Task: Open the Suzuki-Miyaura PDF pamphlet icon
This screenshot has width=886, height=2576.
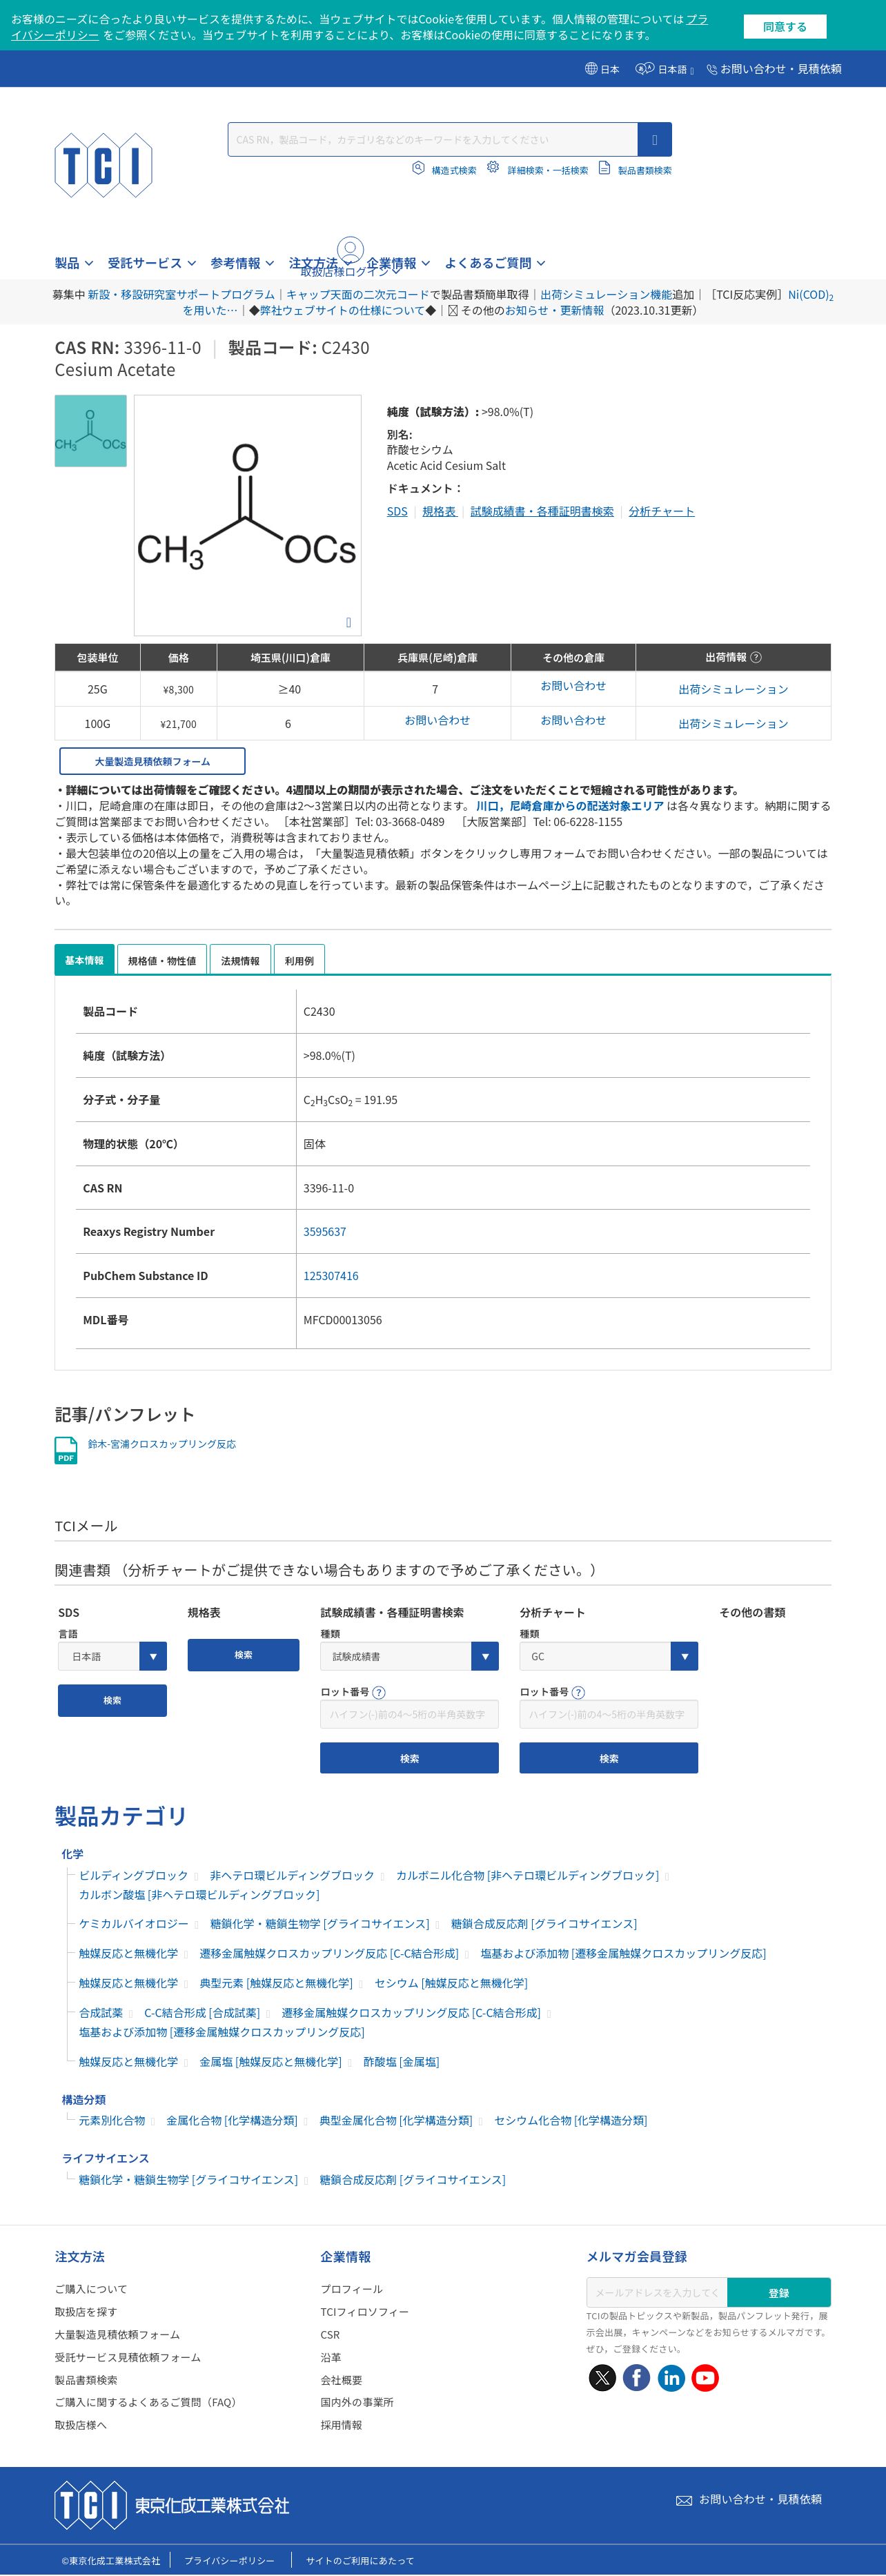Action: click(x=66, y=1450)
